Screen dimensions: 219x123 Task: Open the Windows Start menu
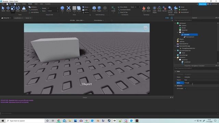3,121
